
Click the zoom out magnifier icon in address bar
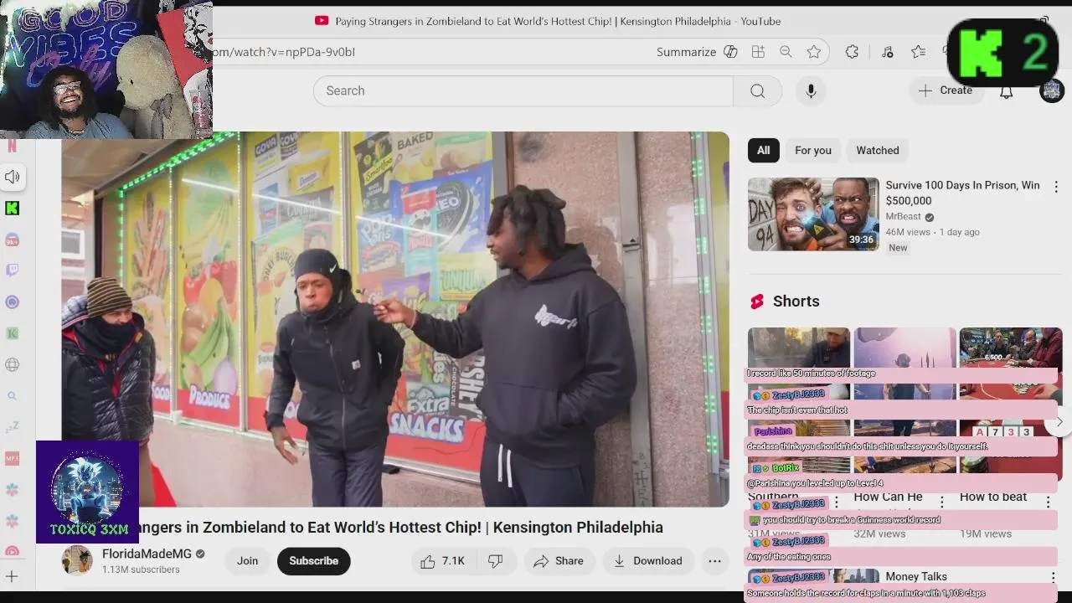786,52
